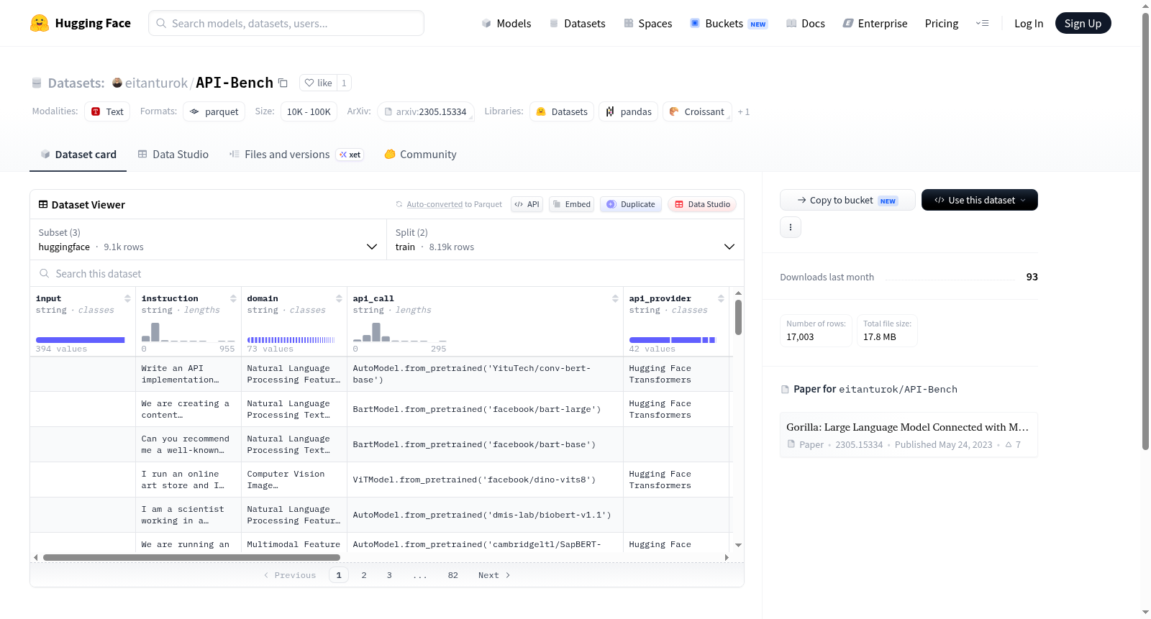Click Log In
The width and height of the screenshot is (1151, 619).
coord(1029,23)
